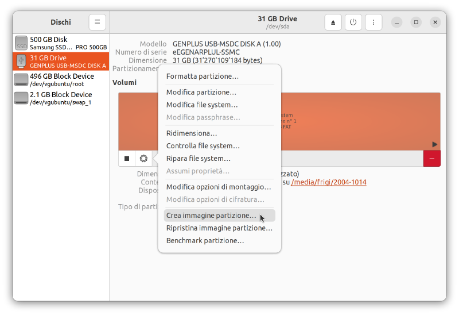
Task: Select Modifica opzioni di montaggio entry
Action: (x=218, y=187)
